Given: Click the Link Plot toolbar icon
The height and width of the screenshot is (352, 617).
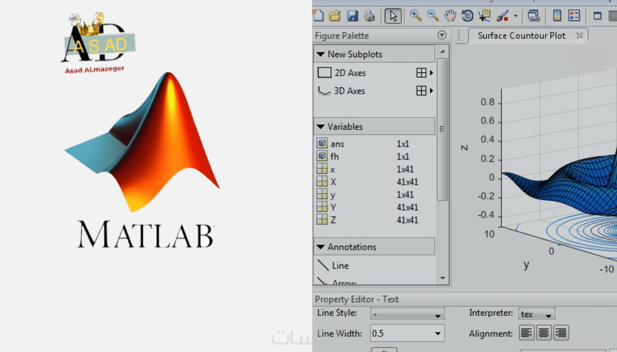Looking at the screenshot, I should point(534,16).
